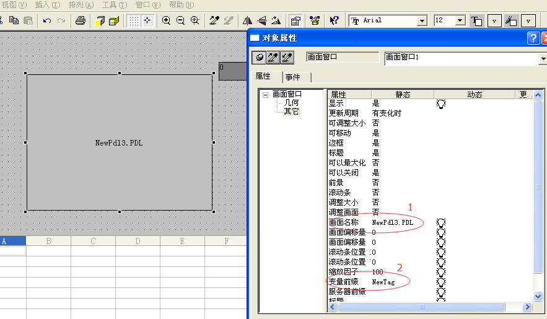Zoom in with magnifier plus icon

pyautogui.click(x=167, y=20)
